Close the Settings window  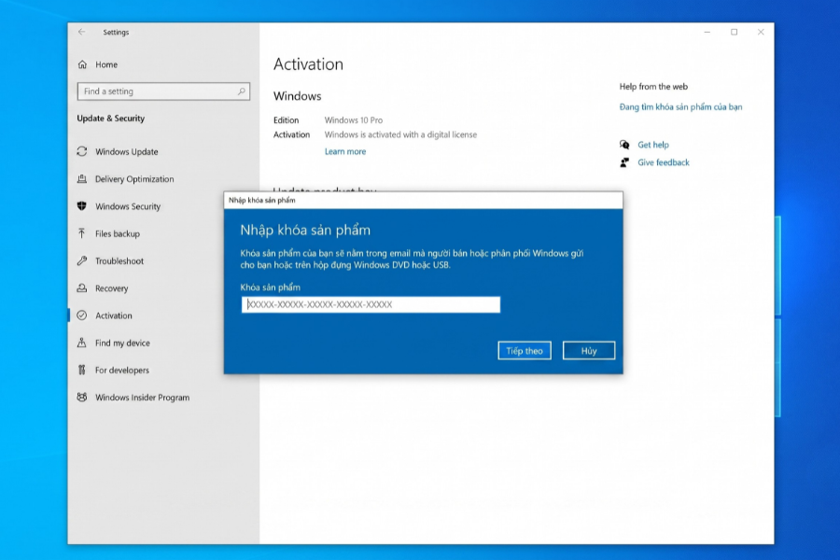pos(761,32)
